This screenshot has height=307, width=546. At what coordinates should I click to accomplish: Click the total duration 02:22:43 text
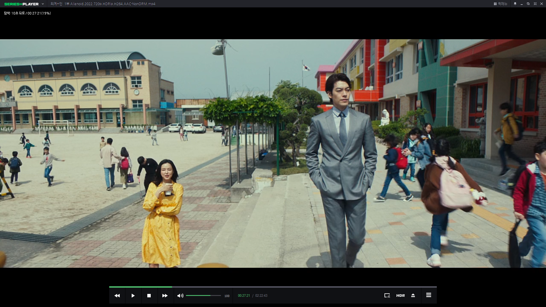point(261,296)
